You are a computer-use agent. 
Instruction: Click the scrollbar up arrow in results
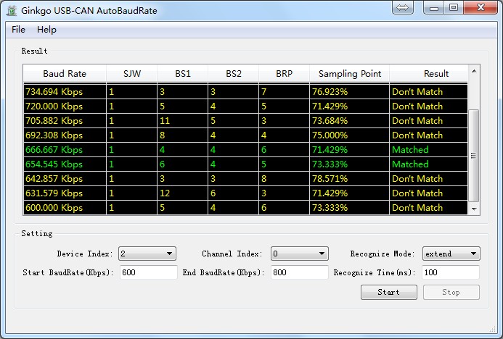(474, 71)
